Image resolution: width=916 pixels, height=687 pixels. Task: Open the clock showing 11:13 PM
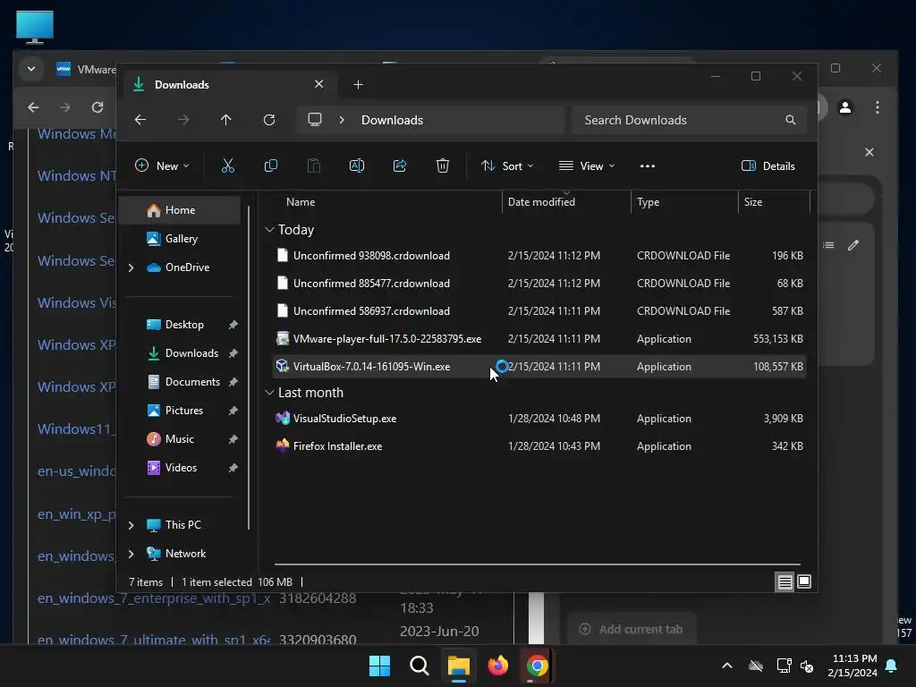coord(852,666)
